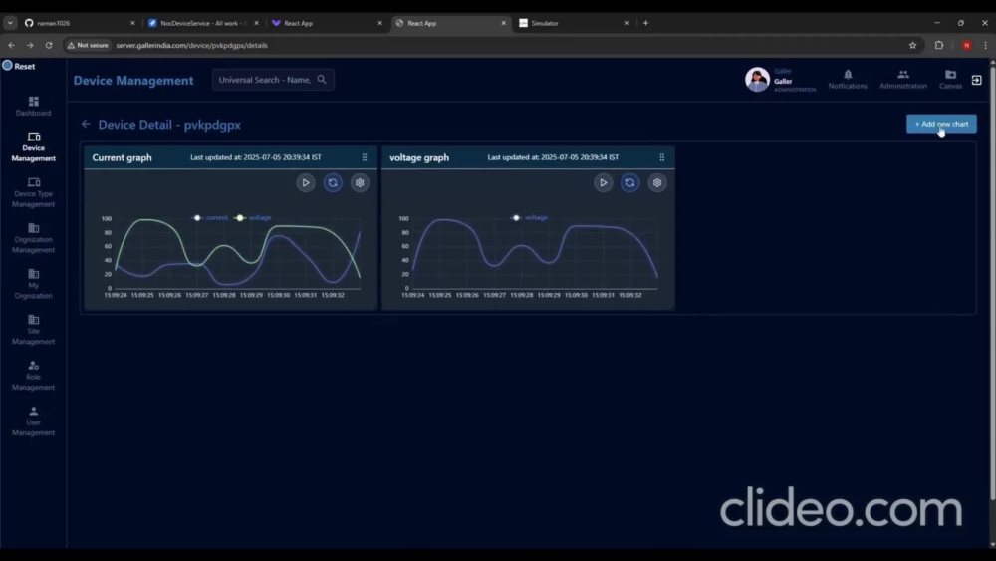Click the Current graph title
Image resolution: width=996 pixels, height=561 pixels.
coord(122,157)
